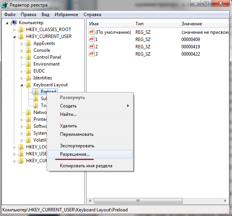Click the Computer icon at tree root
Screen dimensions: 232x216
tap(14, 23)
